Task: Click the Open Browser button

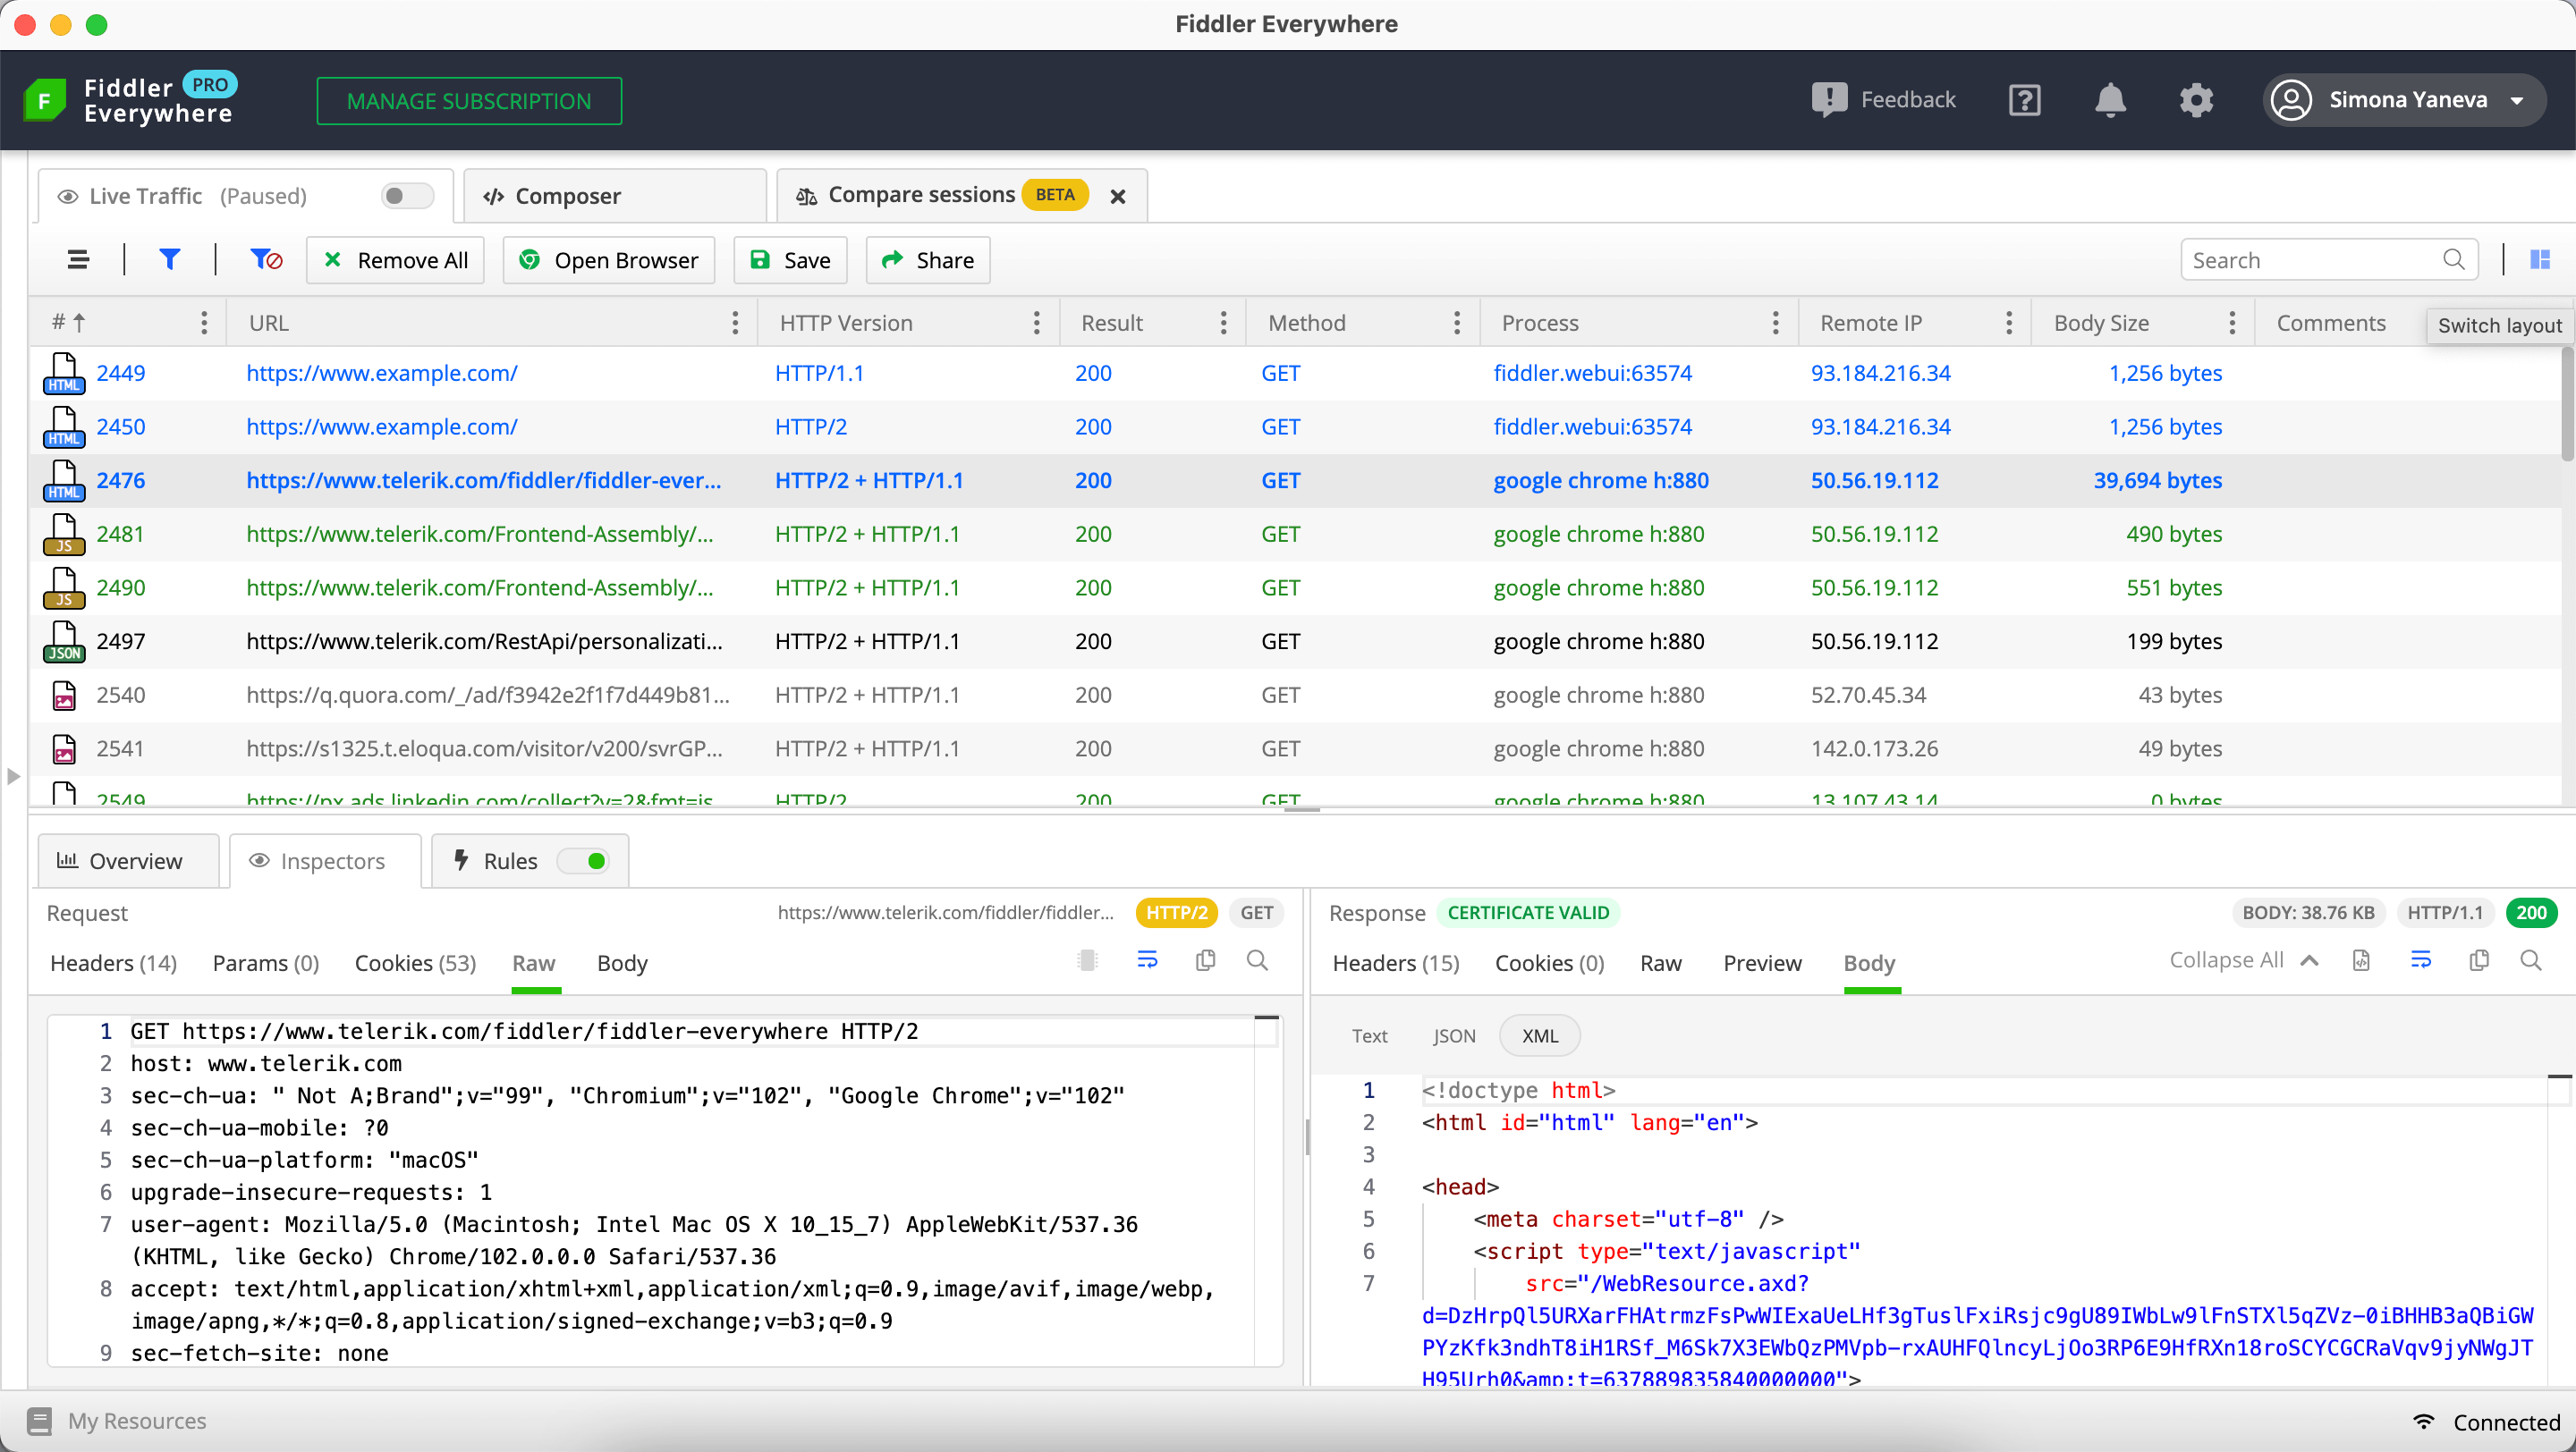Action: [x=626, y=260]
